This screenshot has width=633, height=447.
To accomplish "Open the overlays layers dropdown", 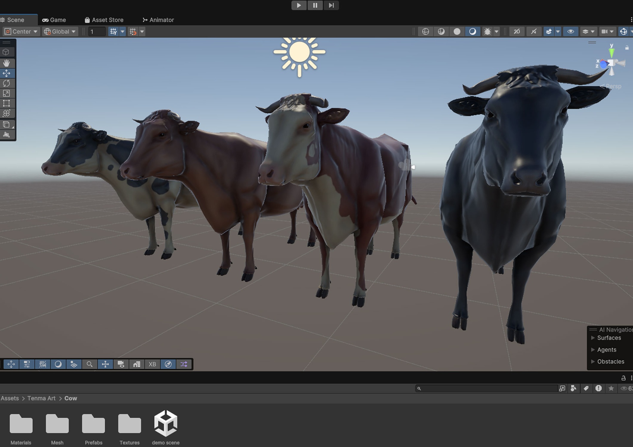I will (588, 31).
